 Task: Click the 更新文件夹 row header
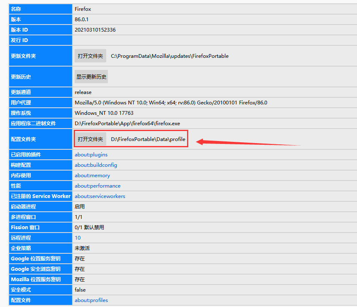click(40, 56)
